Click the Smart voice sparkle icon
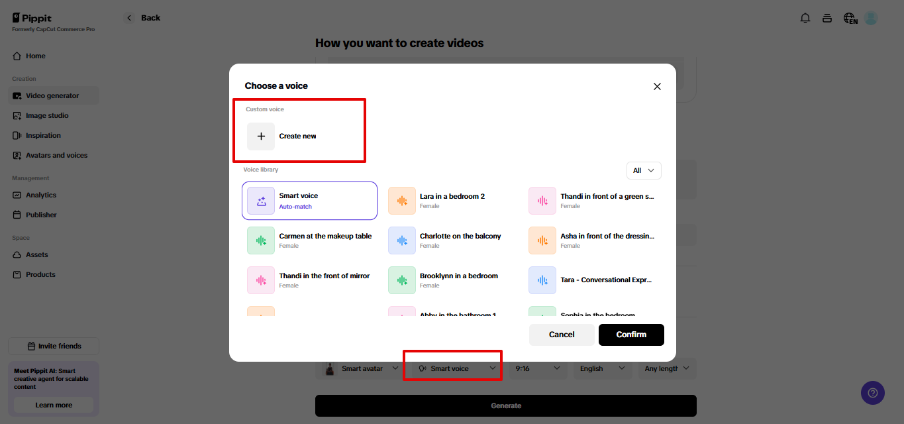Image resolution: width=904 pixels, height=424 pixels. point(261,201)
